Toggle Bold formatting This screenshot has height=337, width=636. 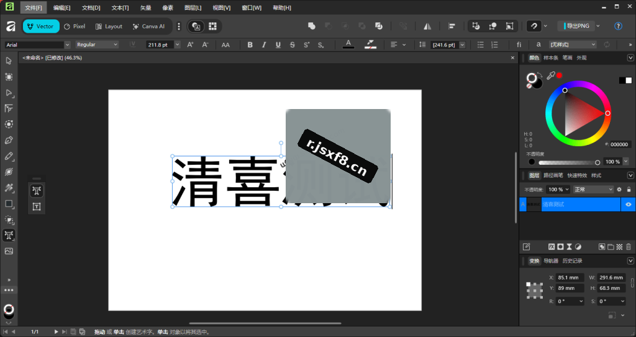[250, 45]
